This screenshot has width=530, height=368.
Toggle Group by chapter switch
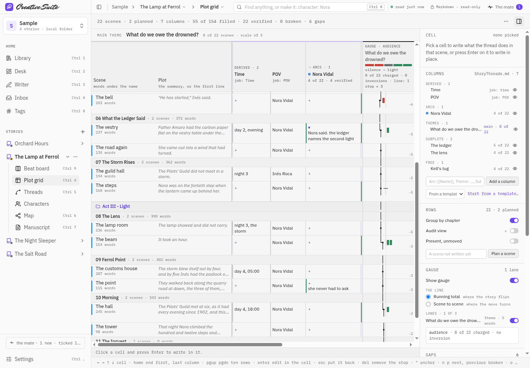(x=514, y=220)
